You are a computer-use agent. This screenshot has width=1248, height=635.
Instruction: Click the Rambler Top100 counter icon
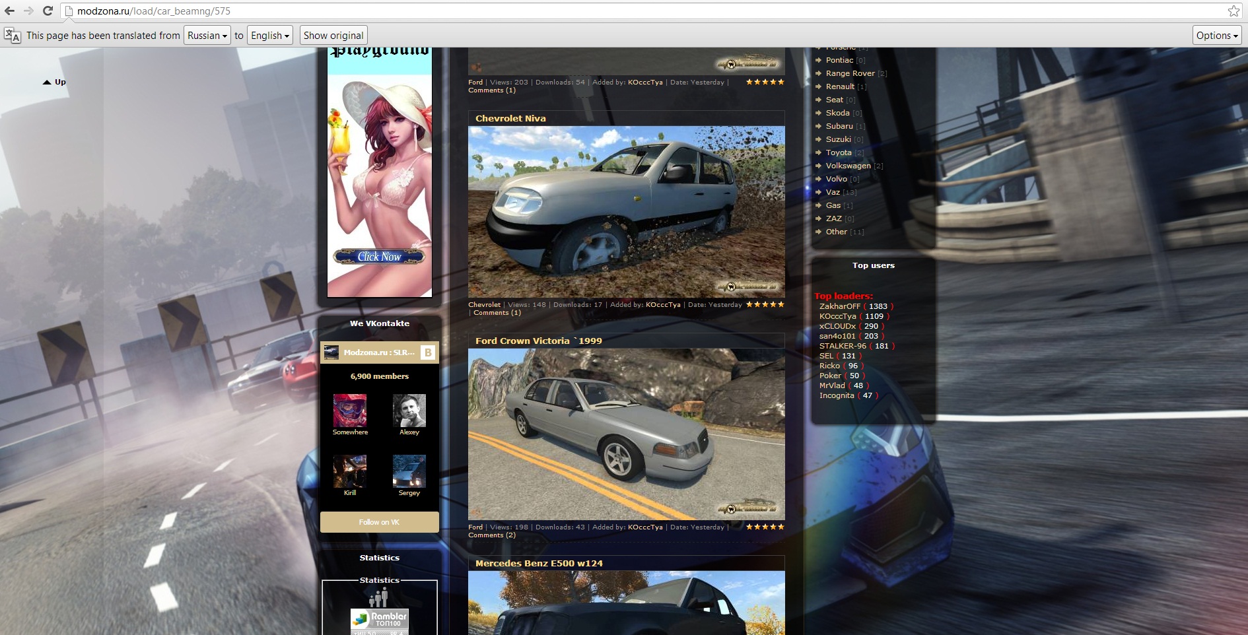coord(380,620)
